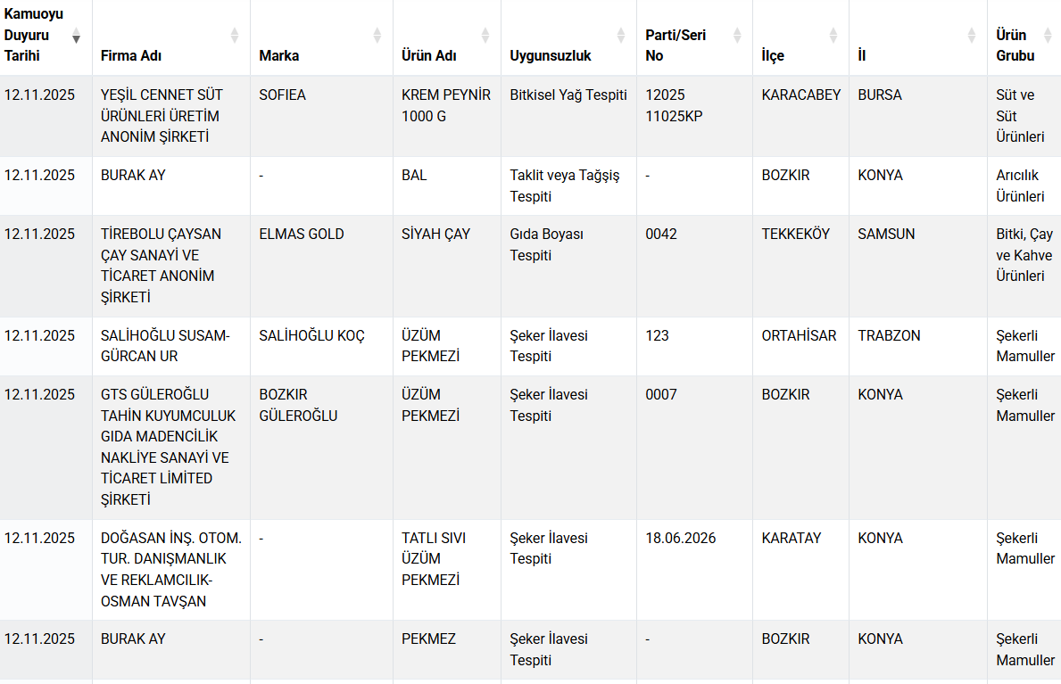Click the Marka header label

point(279,55)
